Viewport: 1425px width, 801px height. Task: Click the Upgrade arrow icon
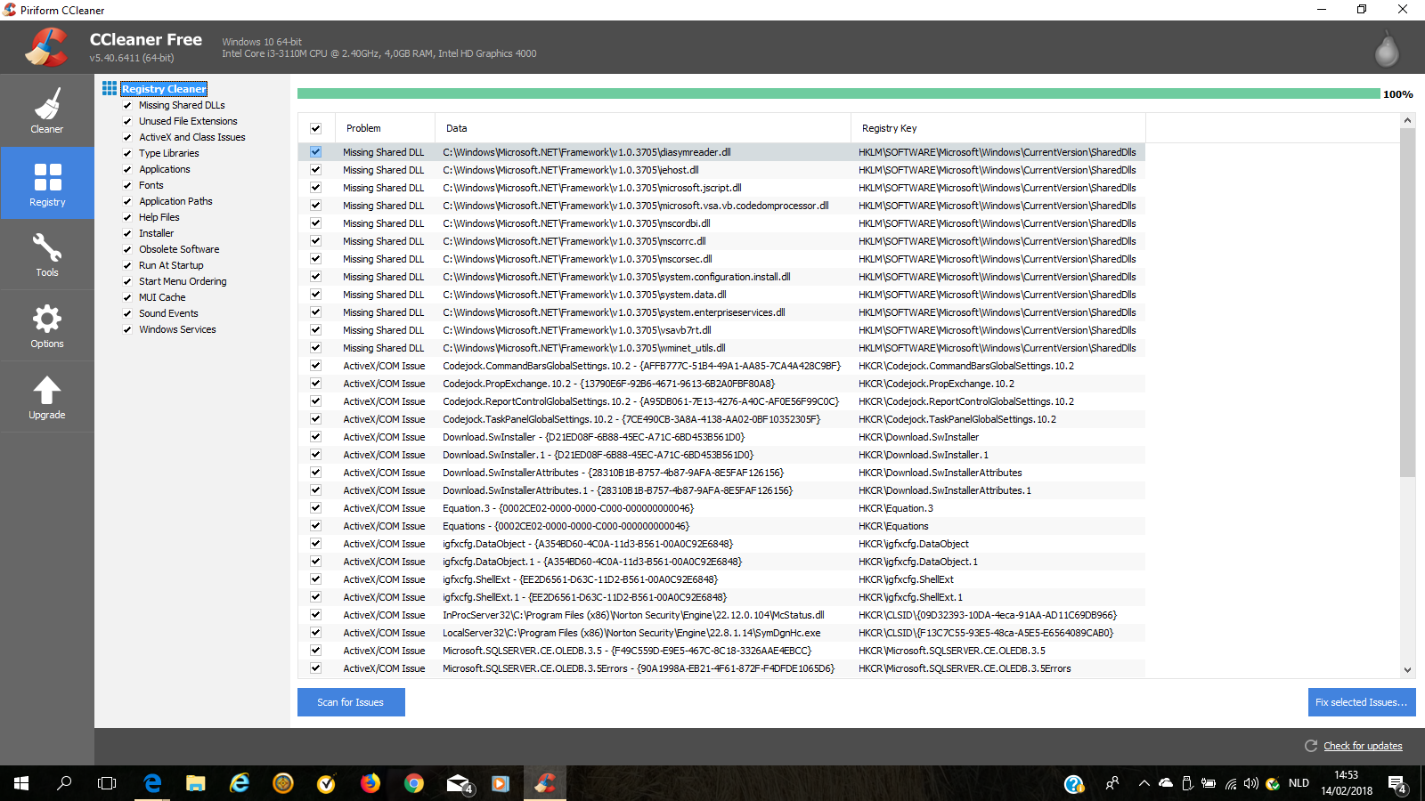[47, 390]
